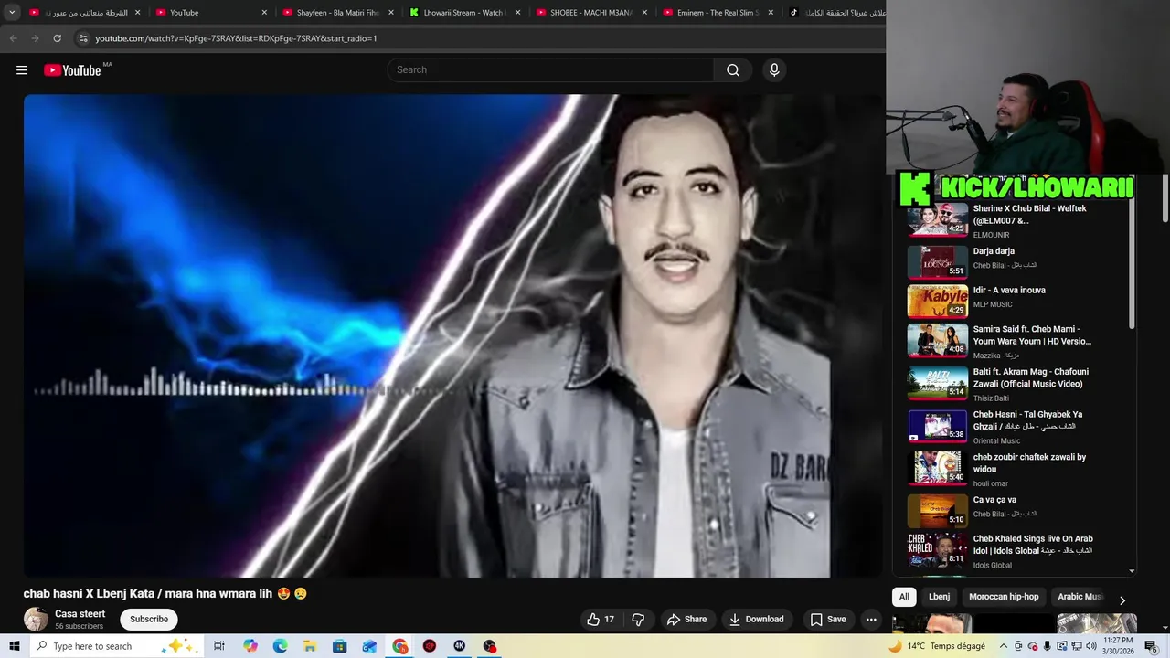Open more actions three-dot menu

tap(871, 620)
